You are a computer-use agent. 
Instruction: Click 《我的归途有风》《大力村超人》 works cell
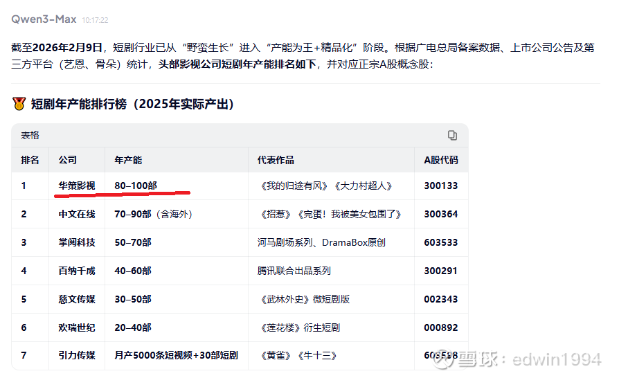point(326,186)
